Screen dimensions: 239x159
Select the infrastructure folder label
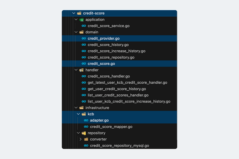pyautogui.click(x=97, y=108)
